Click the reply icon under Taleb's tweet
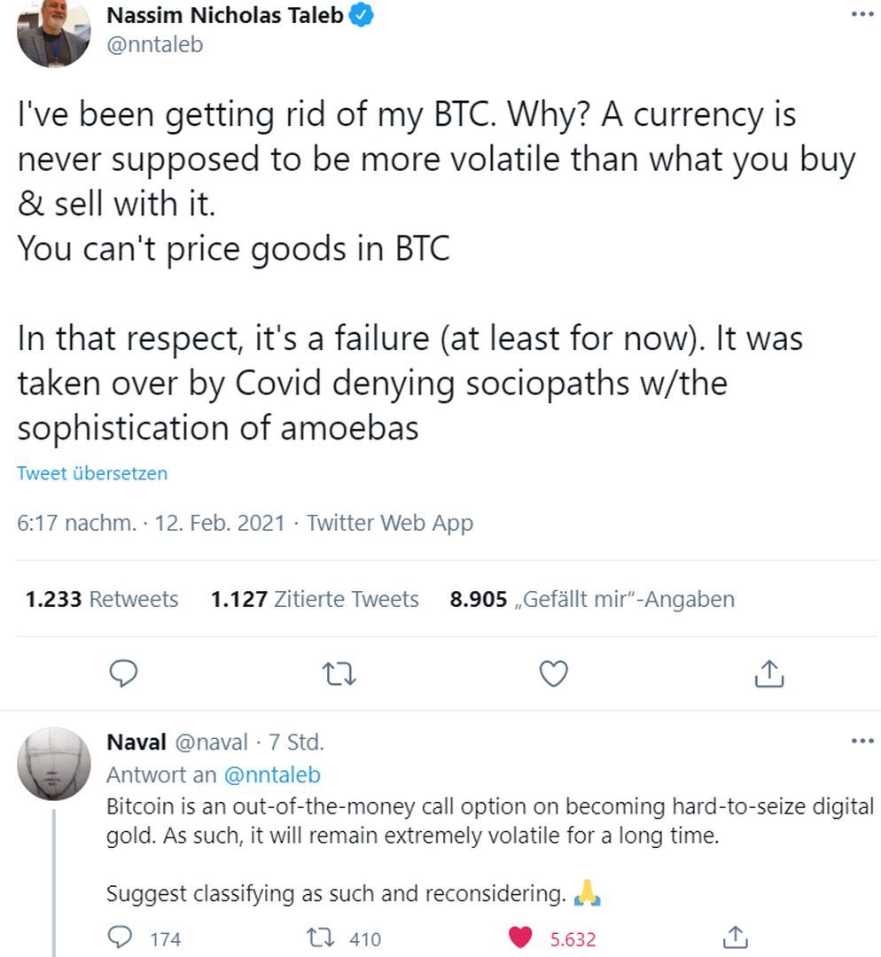Viewport: 881px width, 957px height. click(124, 675)
